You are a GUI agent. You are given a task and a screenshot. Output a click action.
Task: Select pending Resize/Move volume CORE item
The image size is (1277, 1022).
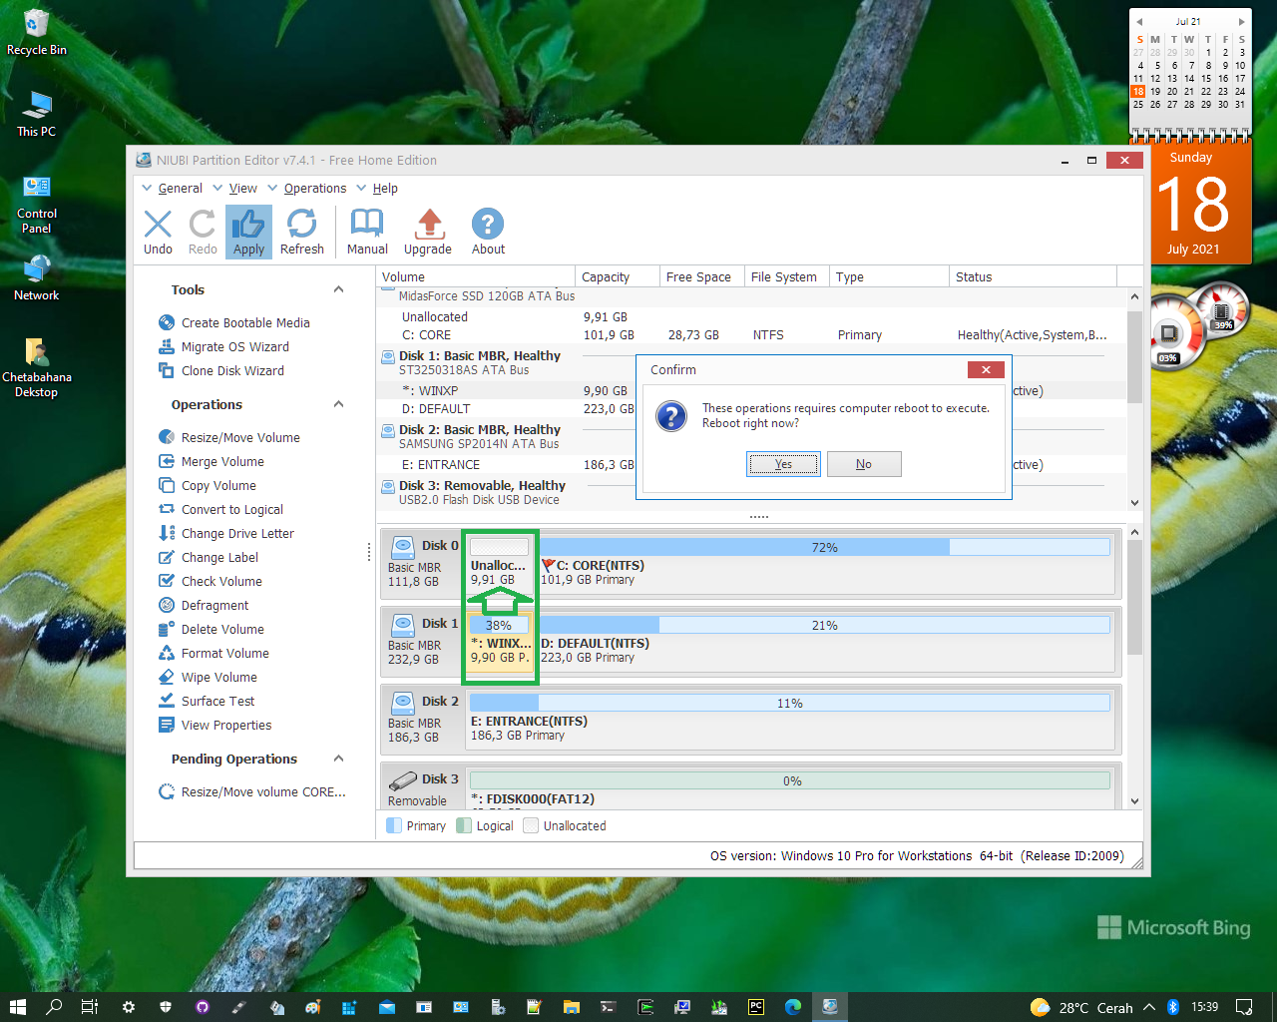[x=252, y=791]
